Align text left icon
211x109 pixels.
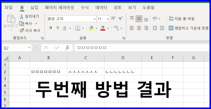(132, 28)
